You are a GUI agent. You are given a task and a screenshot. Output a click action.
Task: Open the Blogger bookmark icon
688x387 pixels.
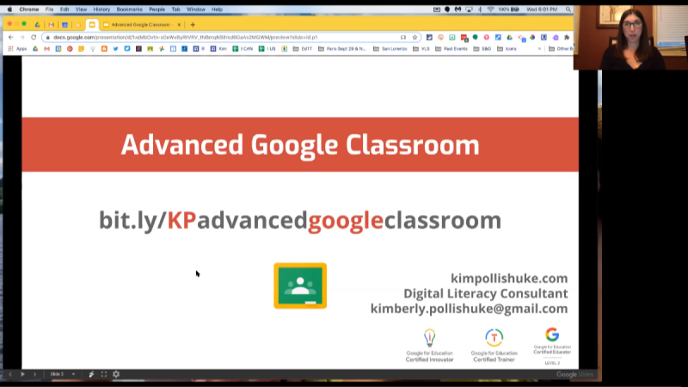[104, 49]
